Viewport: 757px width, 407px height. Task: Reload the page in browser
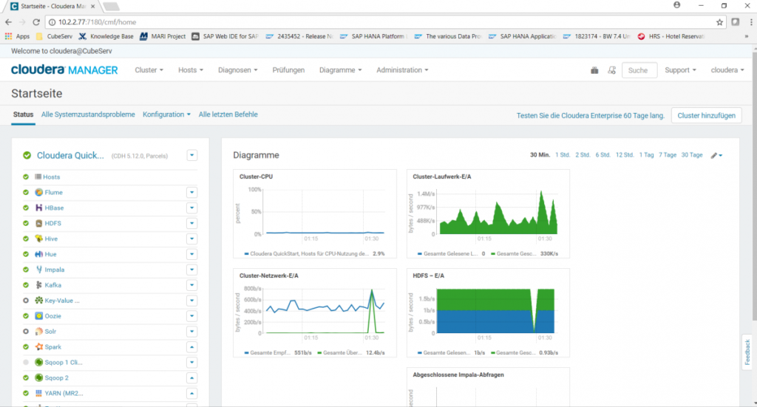tap(36, 22)
